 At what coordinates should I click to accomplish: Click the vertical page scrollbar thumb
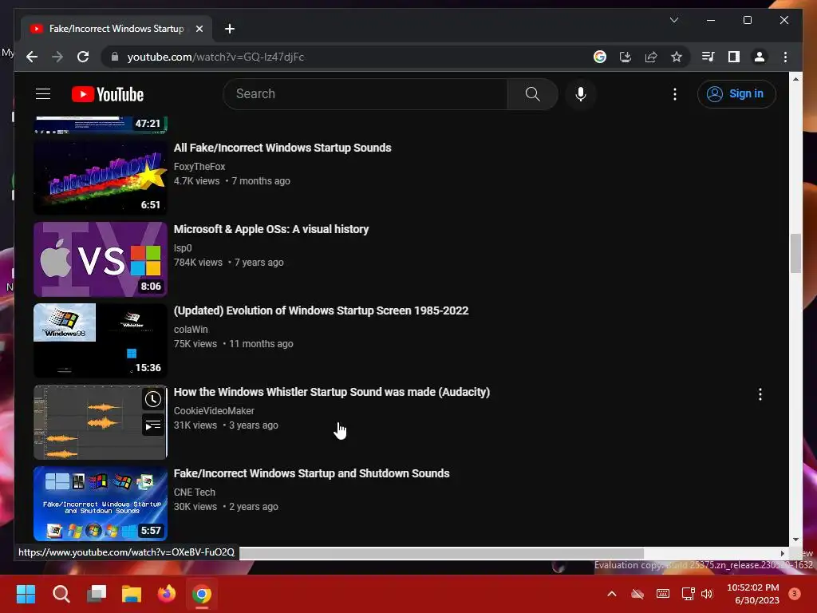point(795,253)
